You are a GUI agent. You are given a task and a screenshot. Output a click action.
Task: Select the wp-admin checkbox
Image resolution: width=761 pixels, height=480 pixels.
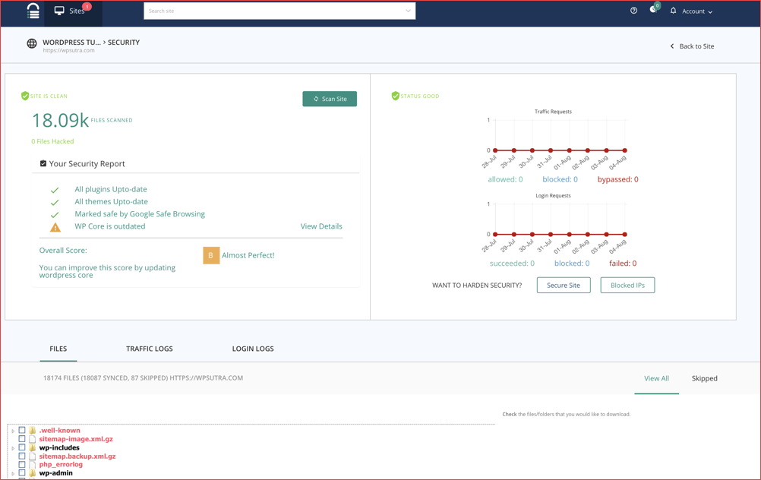[x=22, y=472]
